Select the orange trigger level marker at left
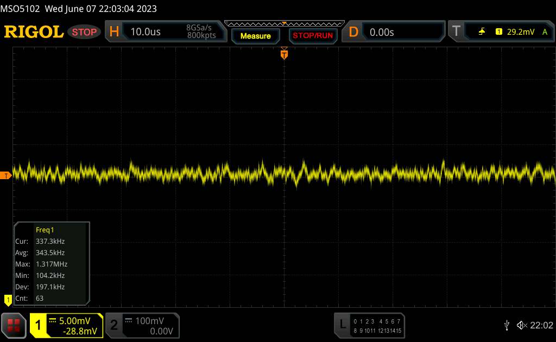556x342 pixels. 5,175
